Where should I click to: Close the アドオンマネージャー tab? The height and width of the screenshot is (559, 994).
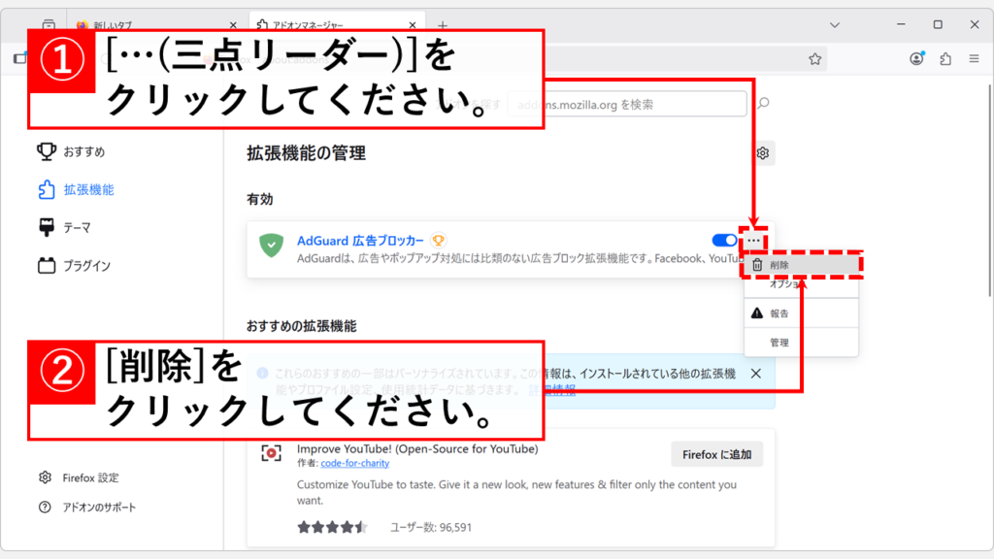tap(413, 25)
